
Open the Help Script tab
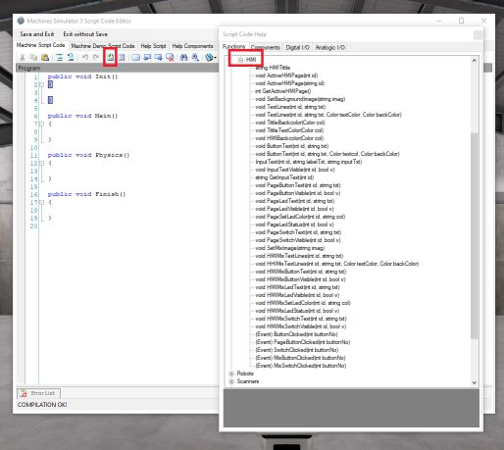point(153,46)
